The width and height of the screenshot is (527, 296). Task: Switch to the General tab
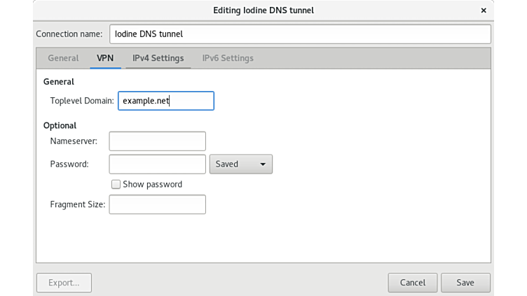click(x=63, y=58)
